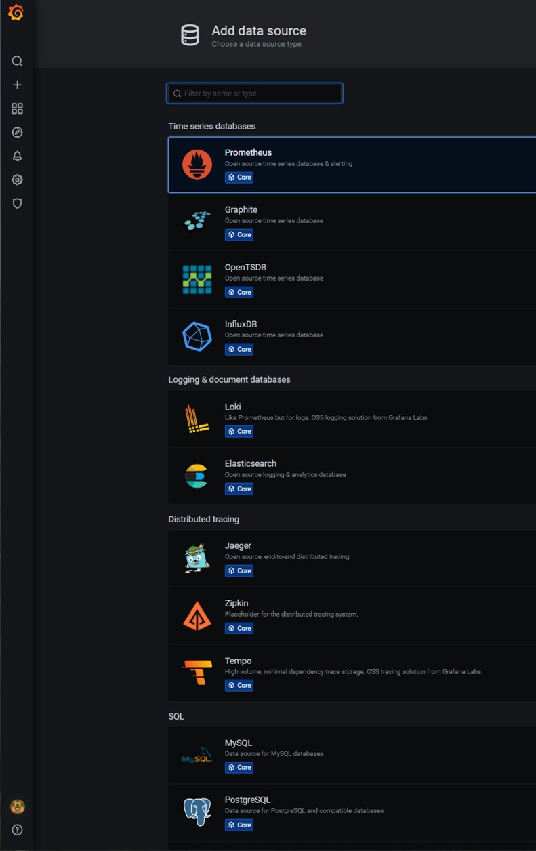Click the Core badge under Elasticsearch
Screen dimensions: 536x851
point(239,489)
